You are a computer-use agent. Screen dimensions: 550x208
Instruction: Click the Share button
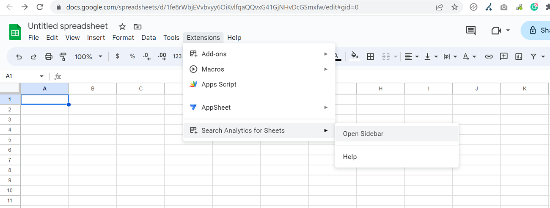(536, 31)
